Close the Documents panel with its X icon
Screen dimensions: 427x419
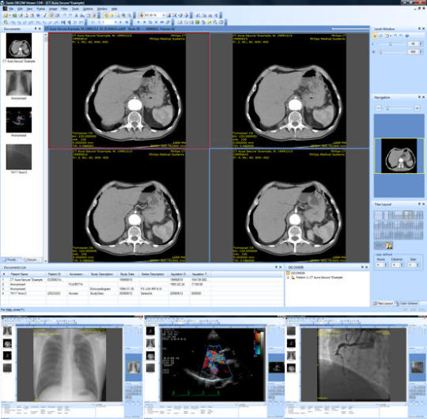(40, 28)
